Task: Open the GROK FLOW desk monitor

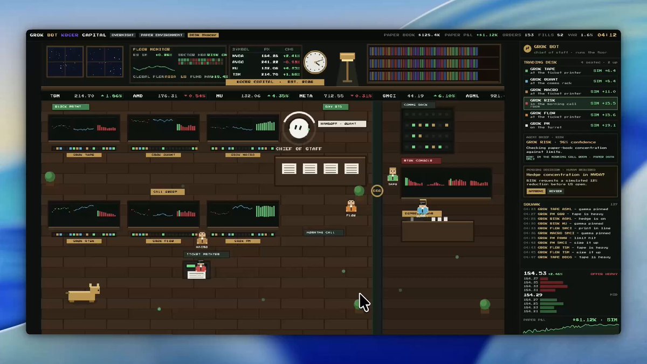Action: (163, 215)
